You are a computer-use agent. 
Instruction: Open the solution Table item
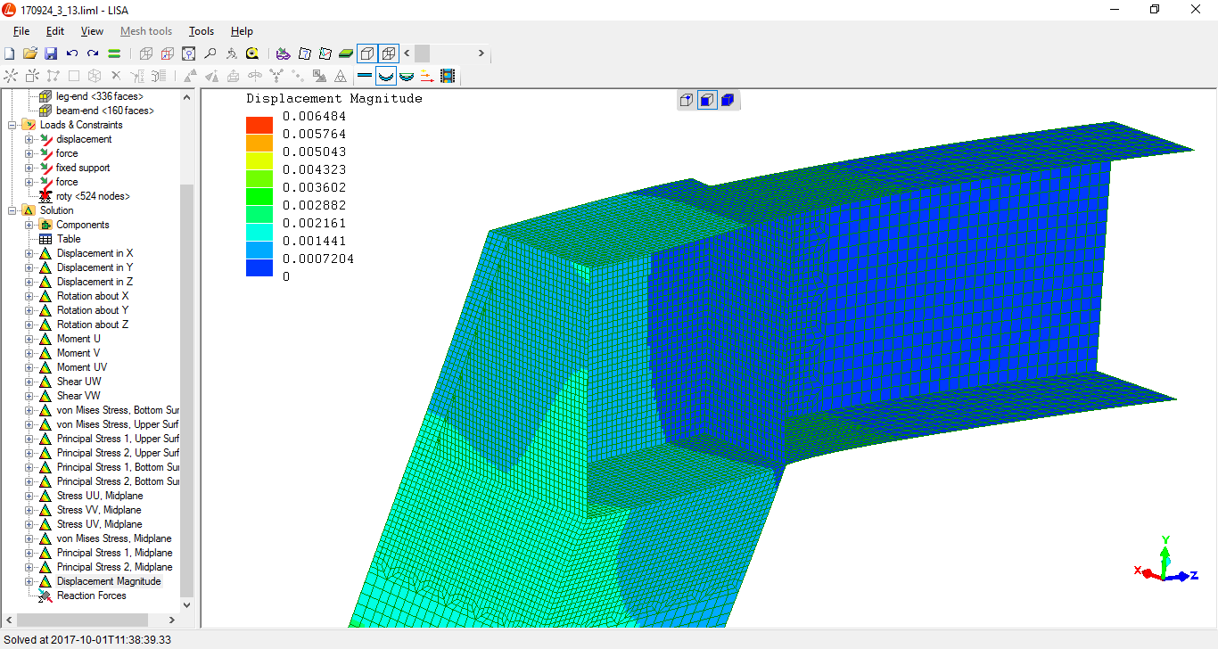coord(69,239)
